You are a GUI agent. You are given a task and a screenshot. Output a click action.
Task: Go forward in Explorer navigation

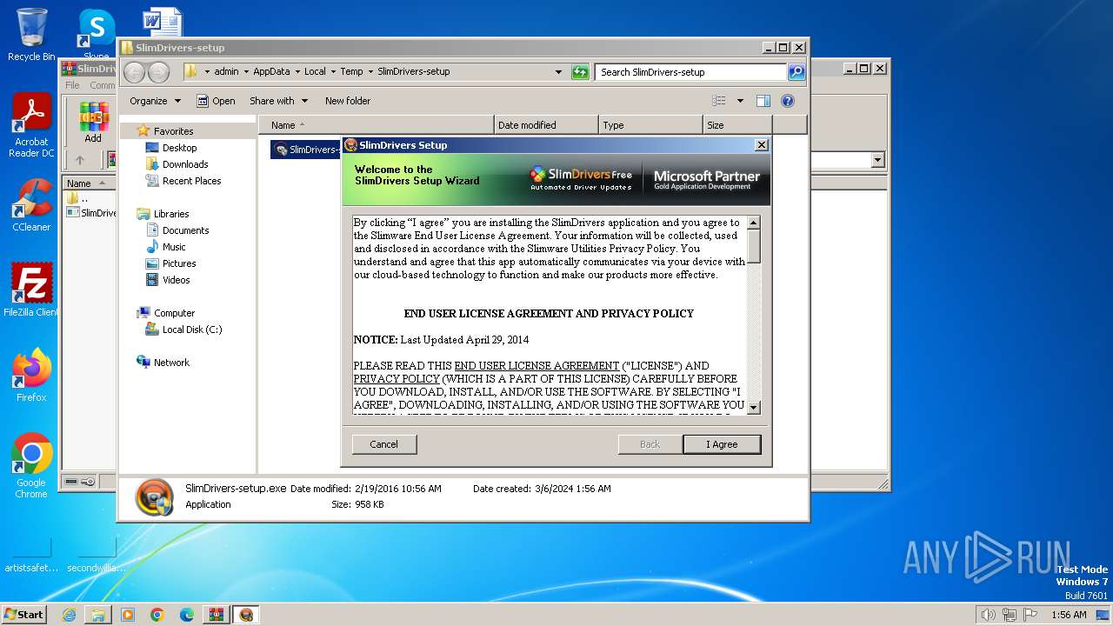(x=158, y=72)
